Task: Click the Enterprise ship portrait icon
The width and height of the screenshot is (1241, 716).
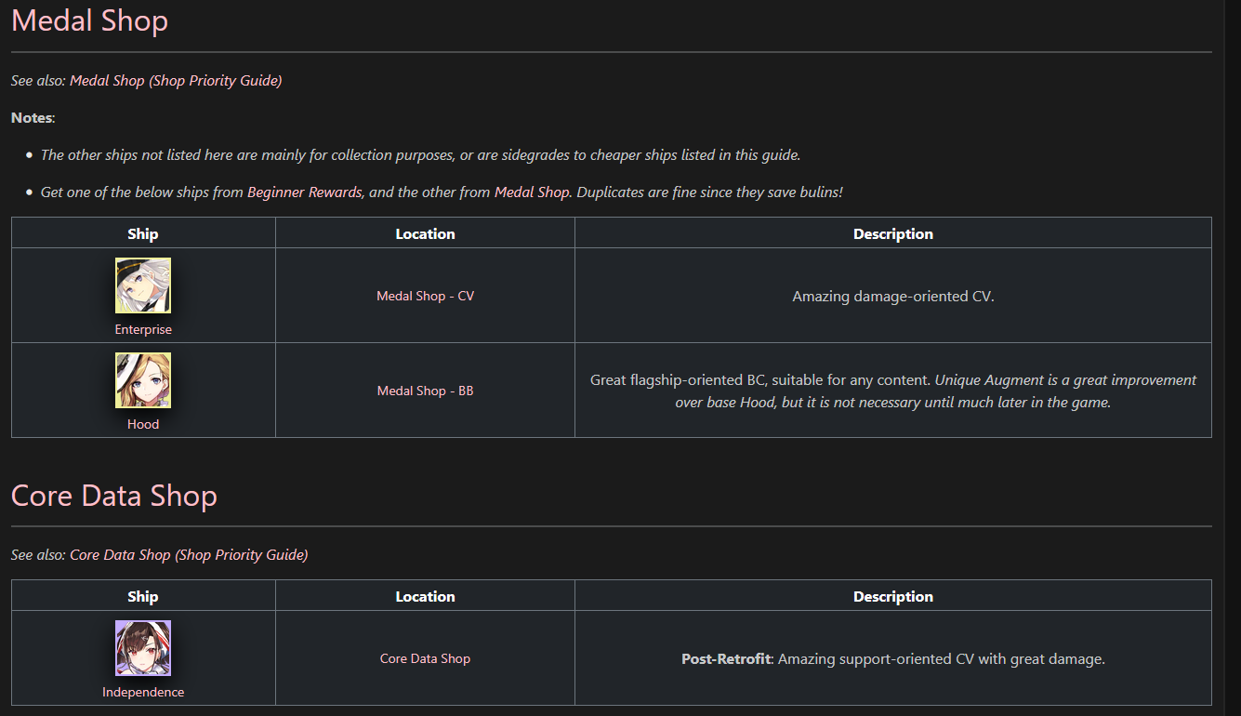Action: (143, 285)
